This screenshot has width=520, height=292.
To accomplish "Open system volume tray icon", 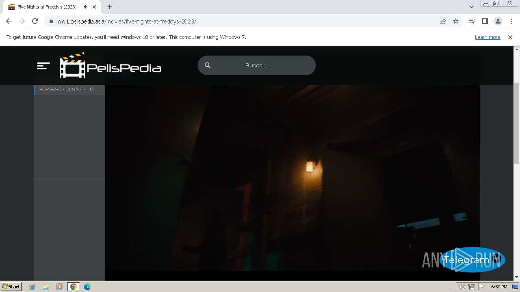I will 462,287.
